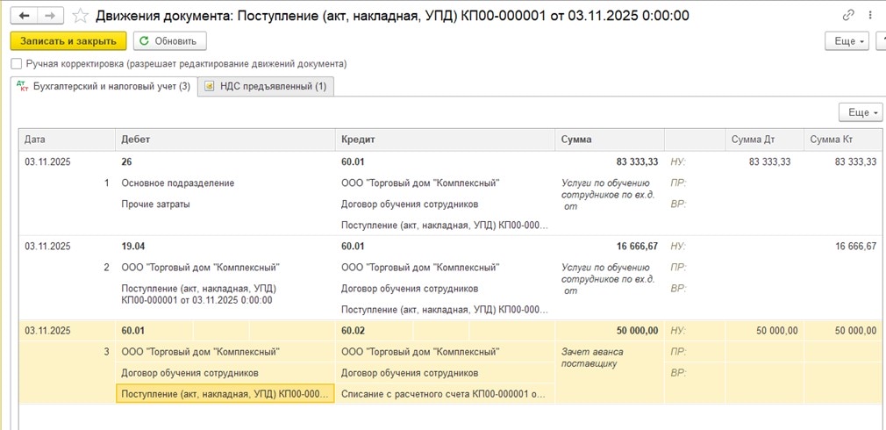
Task: Select Бухгалтерский и налоговый учет tab
Action: click(111, 86)
